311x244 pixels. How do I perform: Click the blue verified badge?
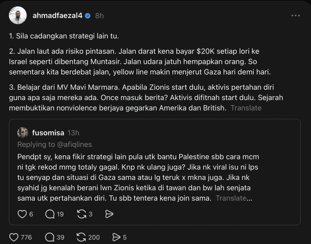coord(88,16)
